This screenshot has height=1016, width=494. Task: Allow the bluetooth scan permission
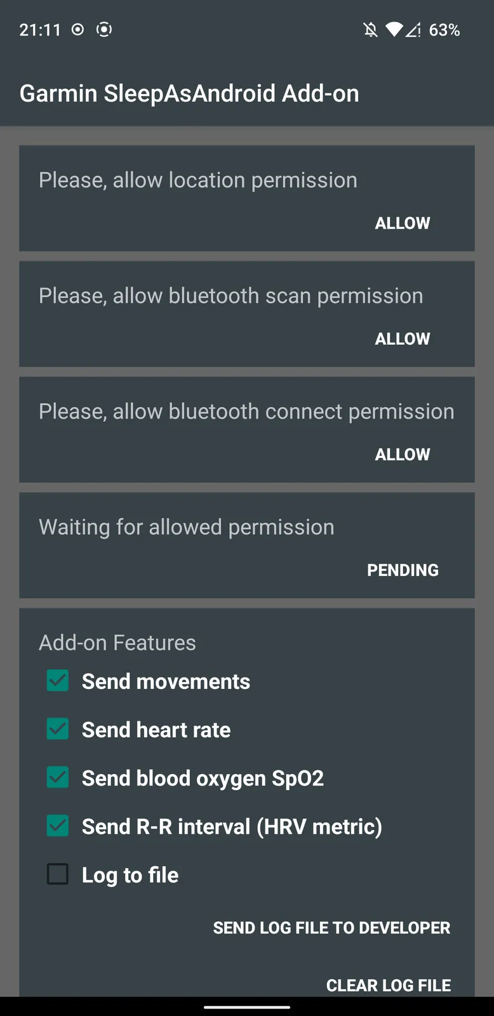403,339
